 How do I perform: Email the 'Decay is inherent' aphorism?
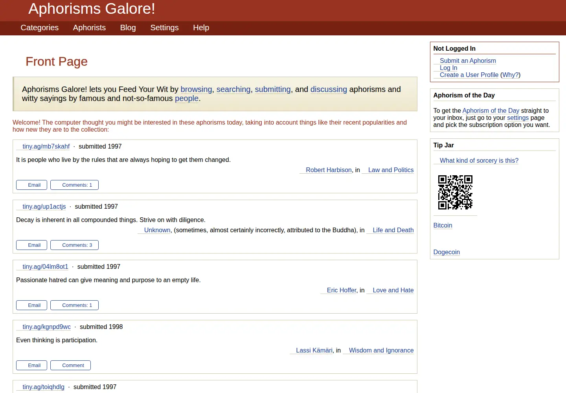click(x=31, y=245)
